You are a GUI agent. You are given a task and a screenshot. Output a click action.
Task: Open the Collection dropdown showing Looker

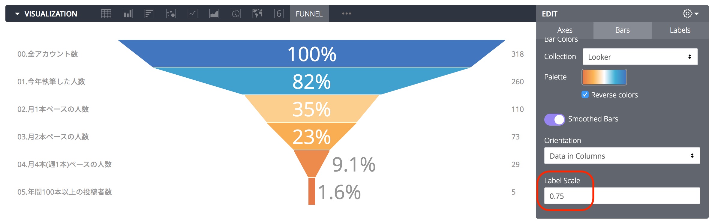640,57
